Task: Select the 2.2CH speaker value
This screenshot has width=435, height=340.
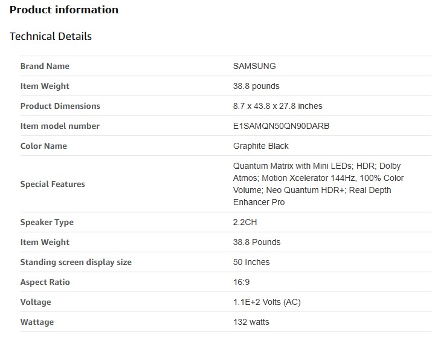Action: tap(245, 222)
